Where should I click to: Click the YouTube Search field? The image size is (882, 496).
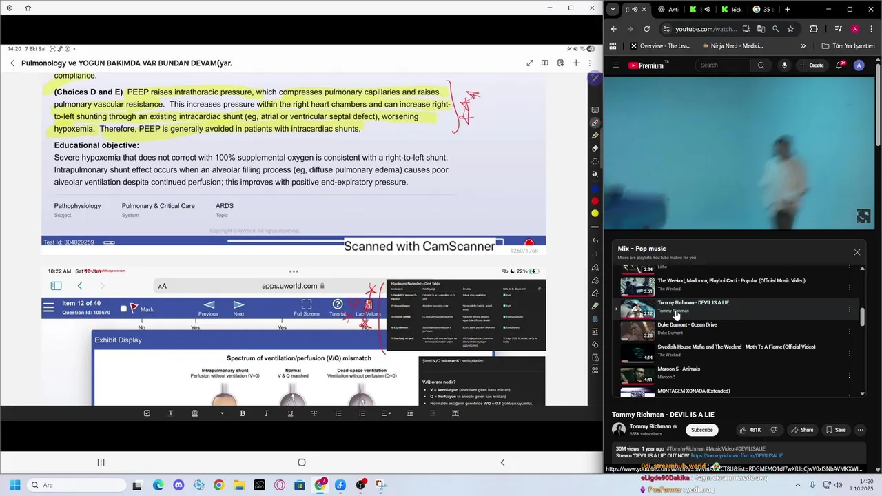click(x=723, y=65)
